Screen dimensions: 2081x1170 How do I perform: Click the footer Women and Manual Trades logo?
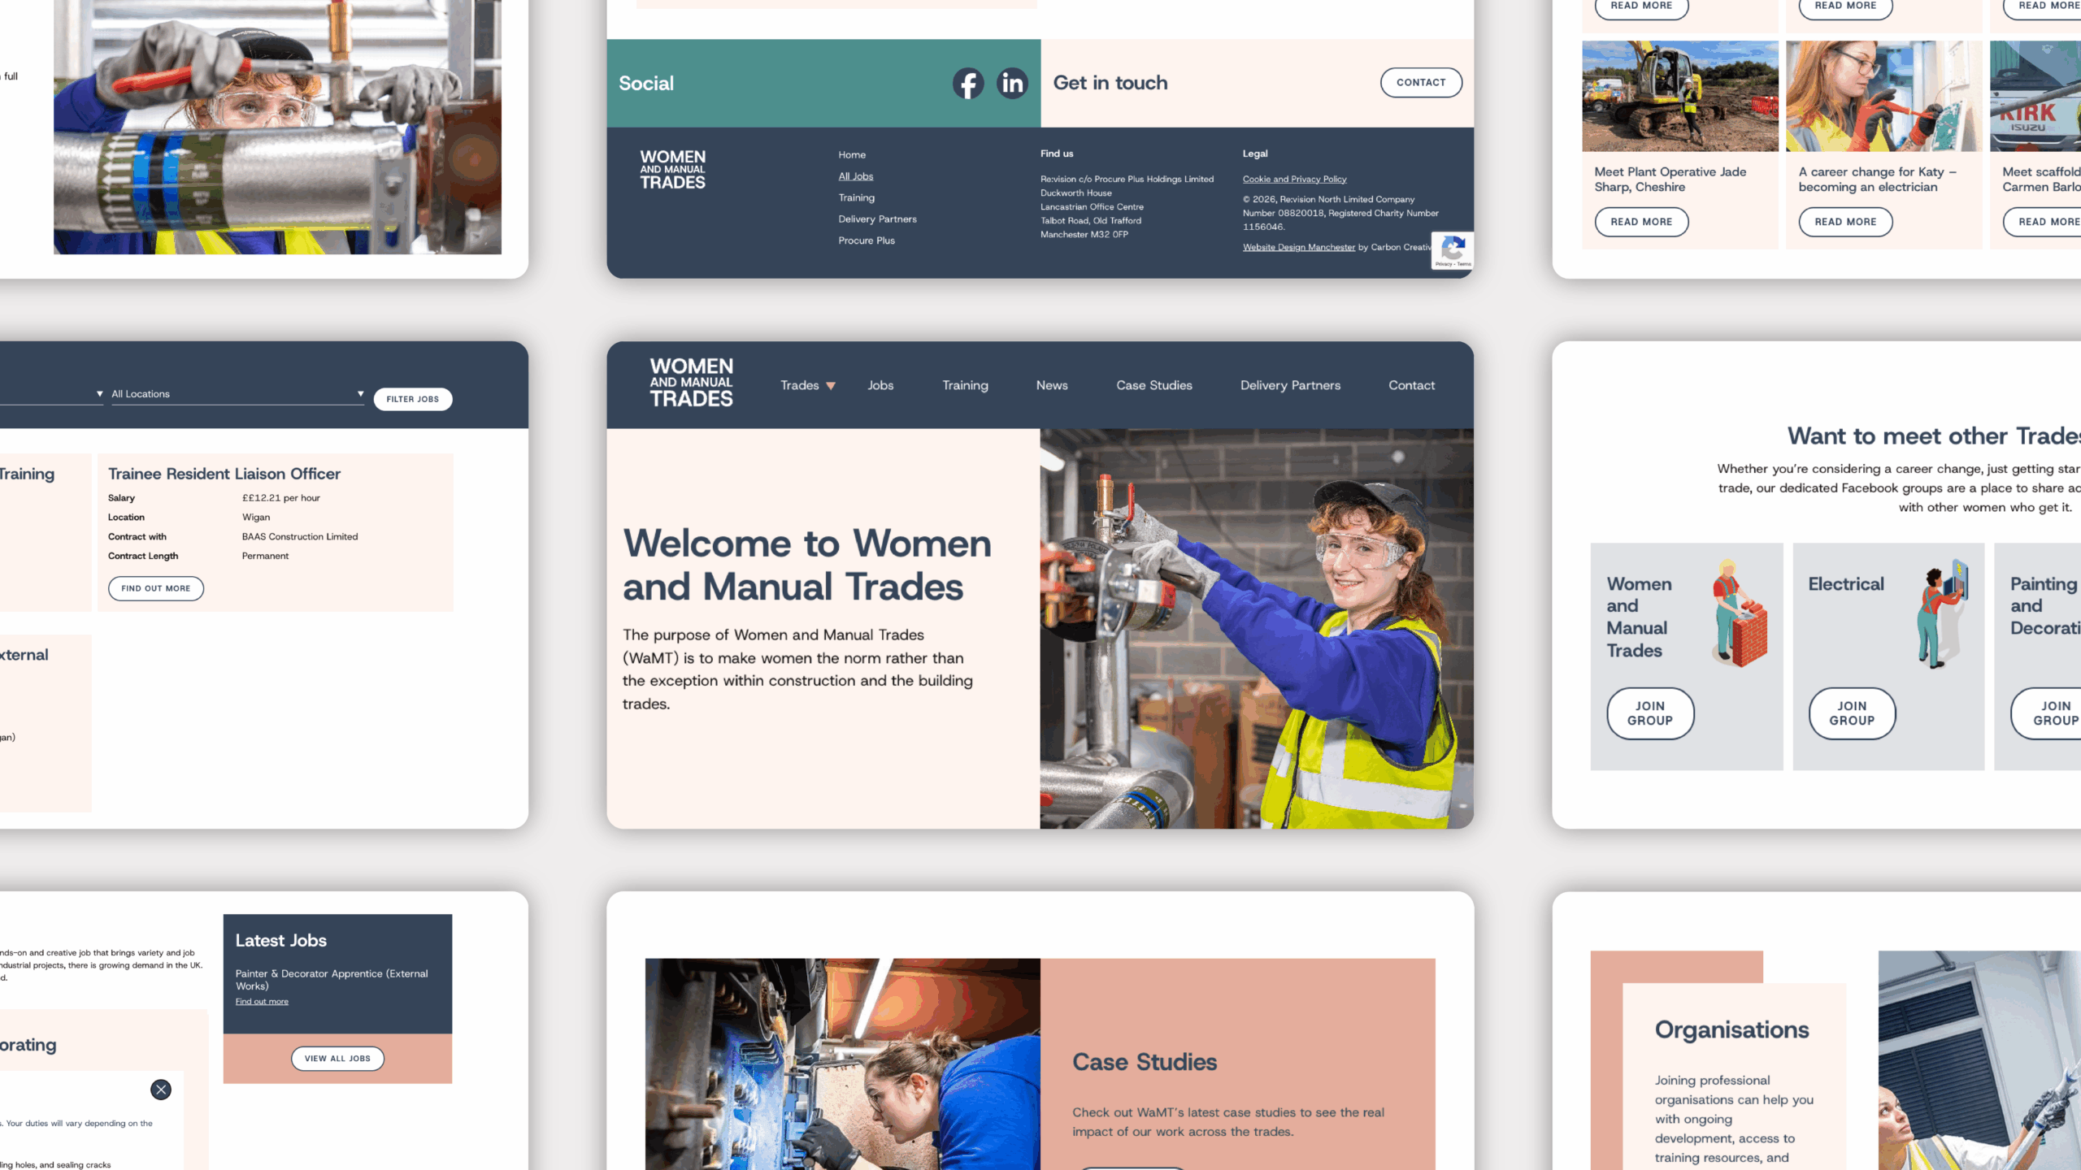[x=673, y=170]
